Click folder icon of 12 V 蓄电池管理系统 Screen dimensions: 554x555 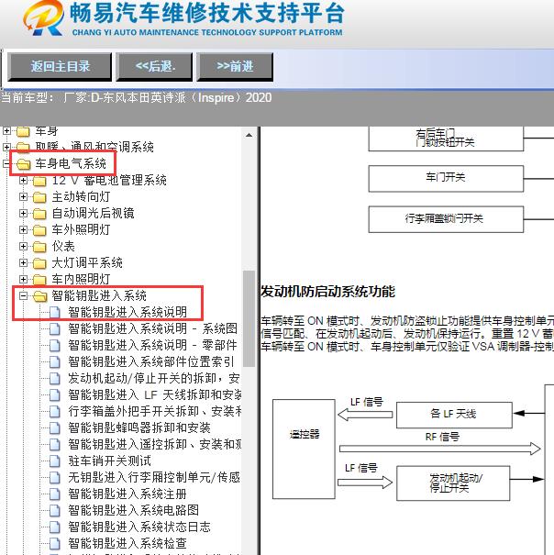point(39,181)
